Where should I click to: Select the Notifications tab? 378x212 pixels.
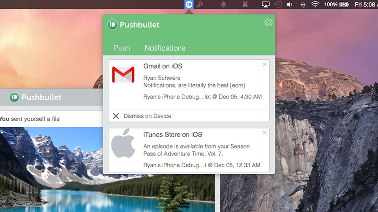click(165, 48)
